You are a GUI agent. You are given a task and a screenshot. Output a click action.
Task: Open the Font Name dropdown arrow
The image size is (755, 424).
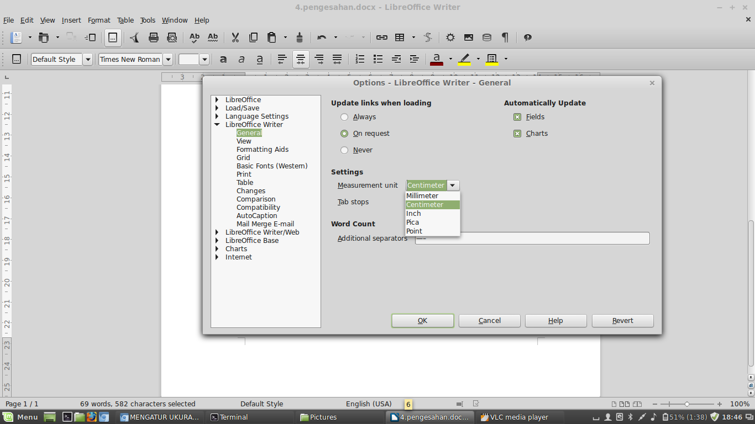168,60
